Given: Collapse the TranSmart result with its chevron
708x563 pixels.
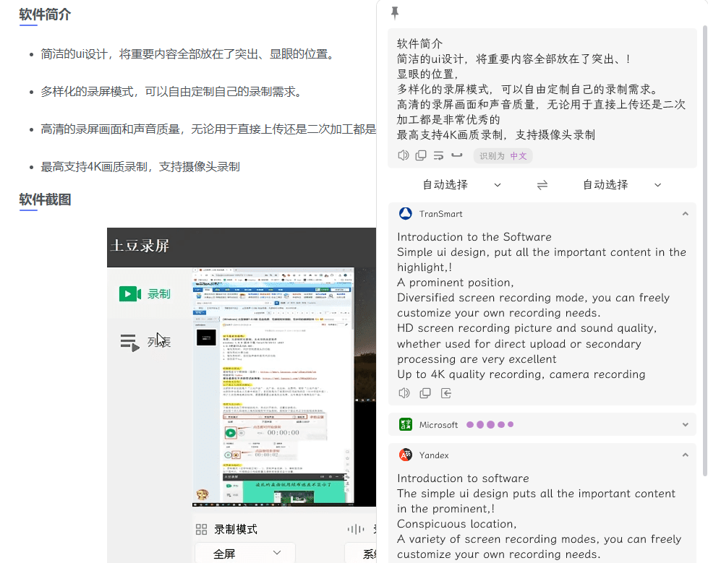Looking at the screenshot, I should (x=686, y=213).
